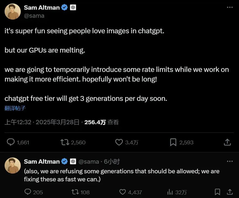Click the retweet icon showing 2,560
The height and width of the screenshot is (198, 239).
(x=65, y=142)
